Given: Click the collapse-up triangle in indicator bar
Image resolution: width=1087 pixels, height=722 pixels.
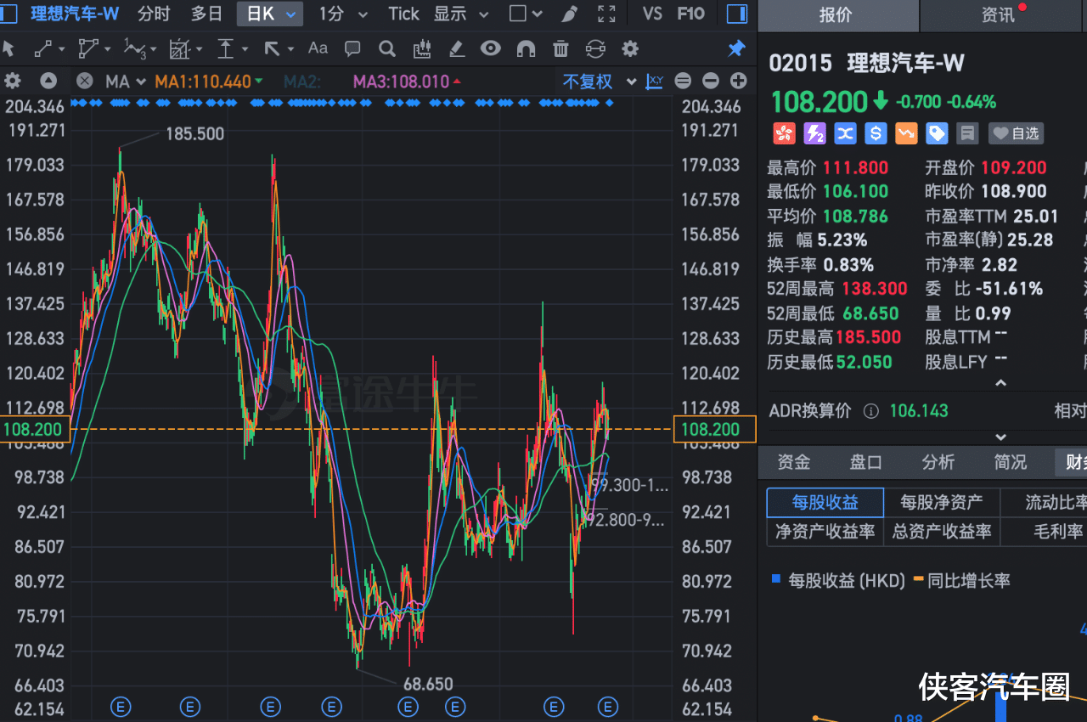Looking at the screenshot, I should click(x=48, y=81).
